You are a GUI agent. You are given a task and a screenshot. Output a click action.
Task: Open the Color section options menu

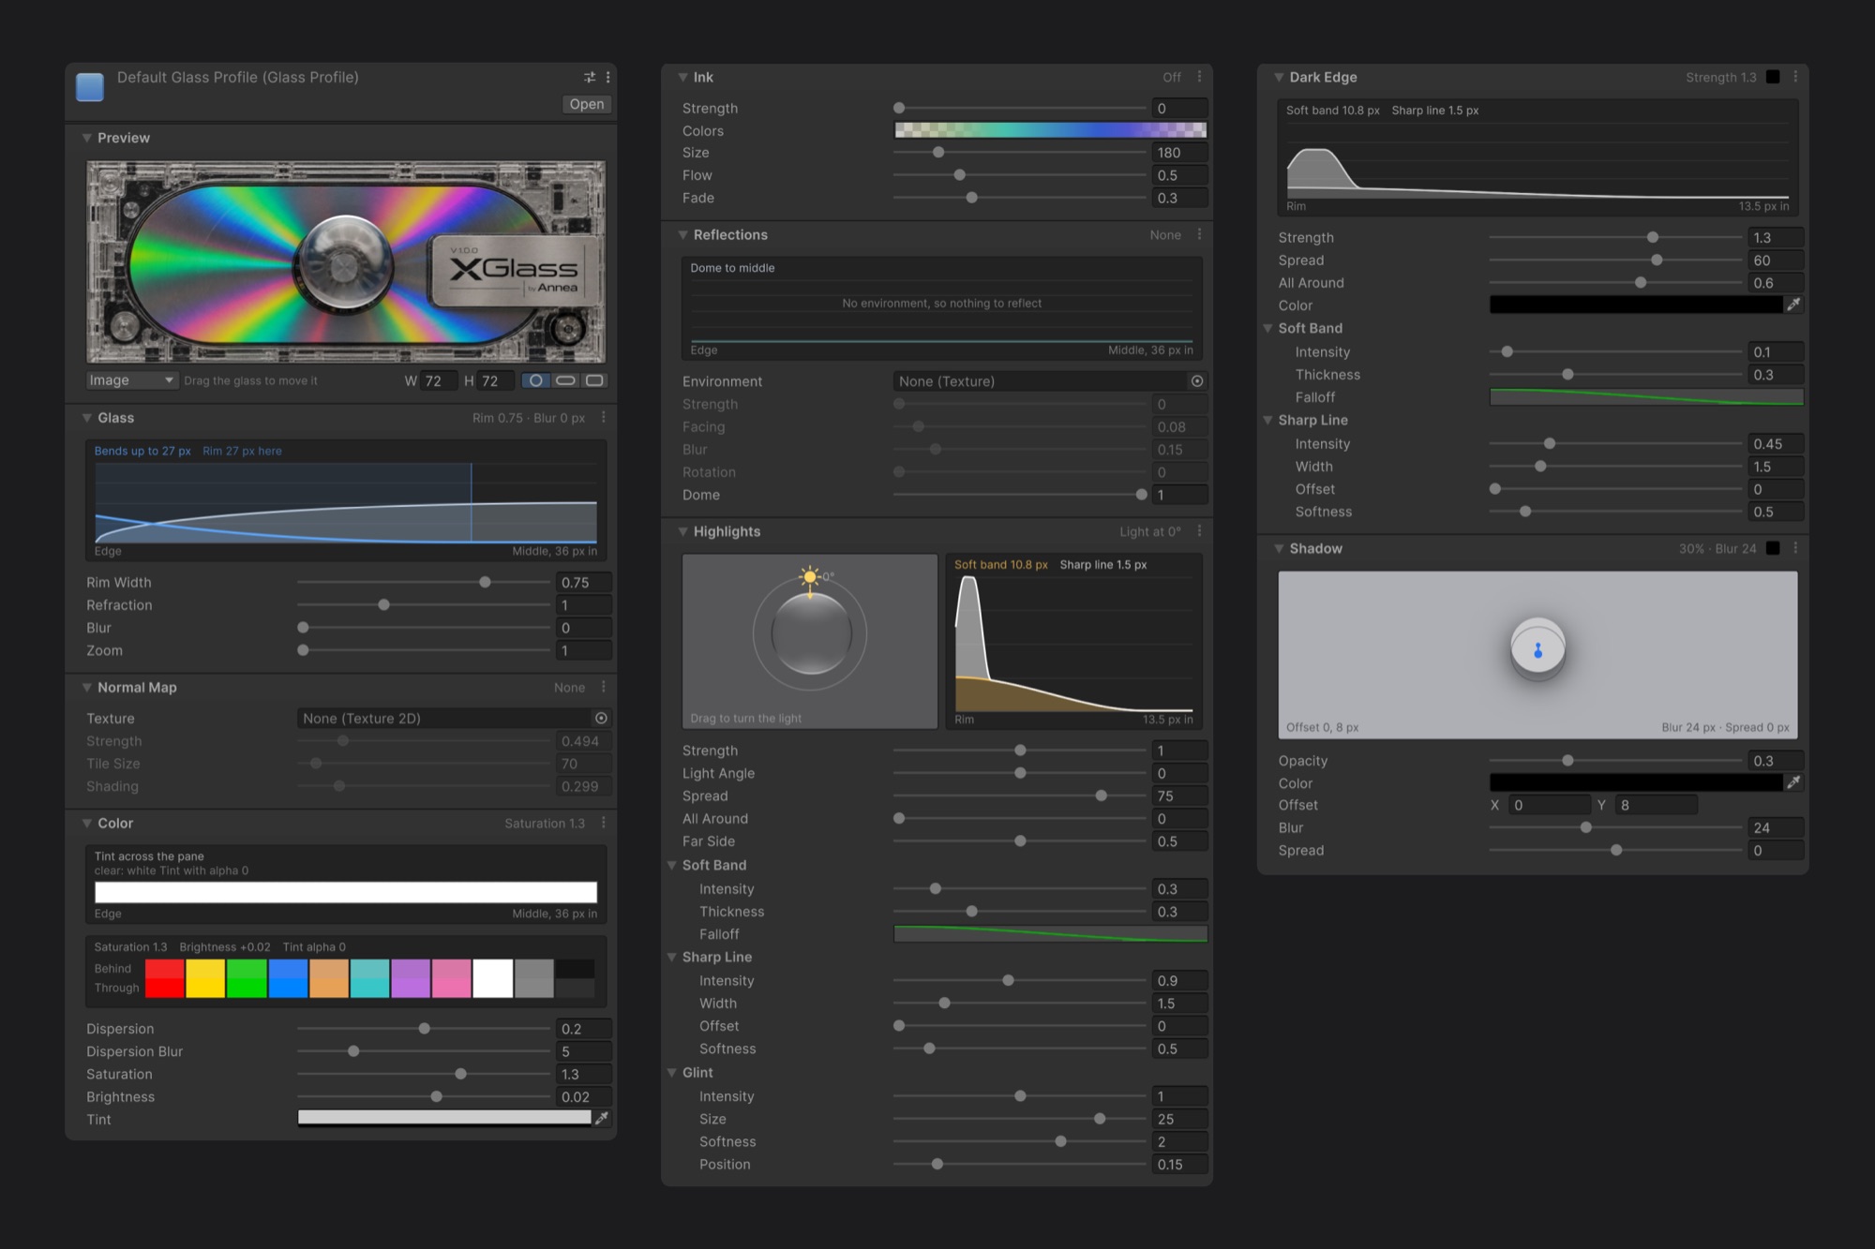click(x=603, y=823)
